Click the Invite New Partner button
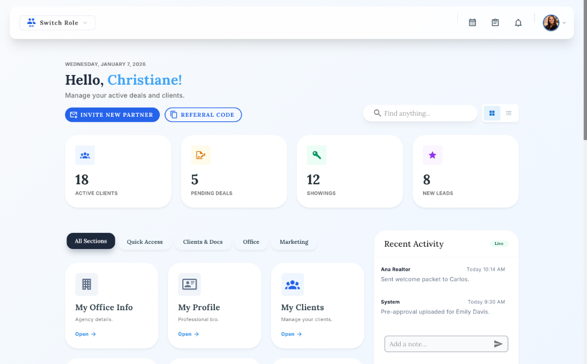This screenshot has height=364, width=587. coord(112,114)
